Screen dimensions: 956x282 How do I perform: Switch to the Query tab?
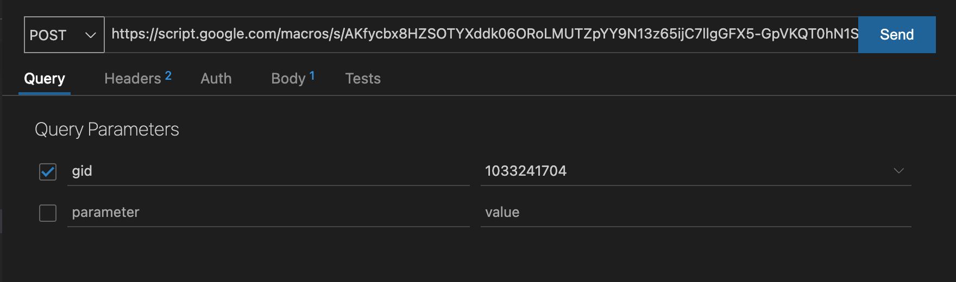click(45, 79)
